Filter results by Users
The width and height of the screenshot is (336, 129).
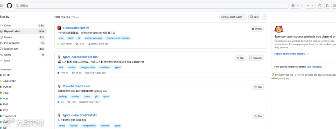tap(23, 55)
